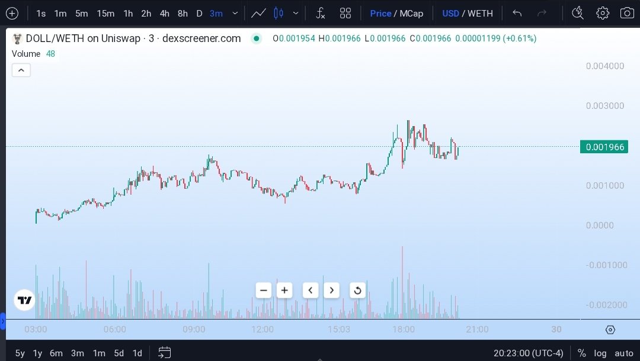Click the active 3m interval button

click(x=216, y=14)
